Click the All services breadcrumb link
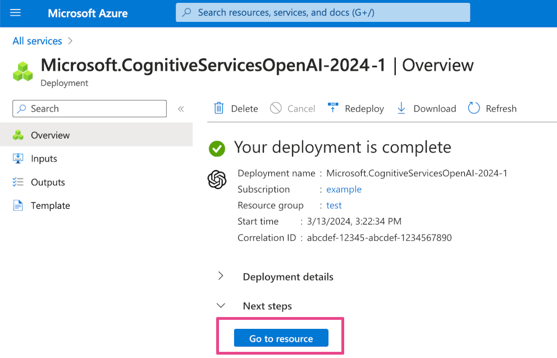This screenshot has height=358, width=557. 37,41
